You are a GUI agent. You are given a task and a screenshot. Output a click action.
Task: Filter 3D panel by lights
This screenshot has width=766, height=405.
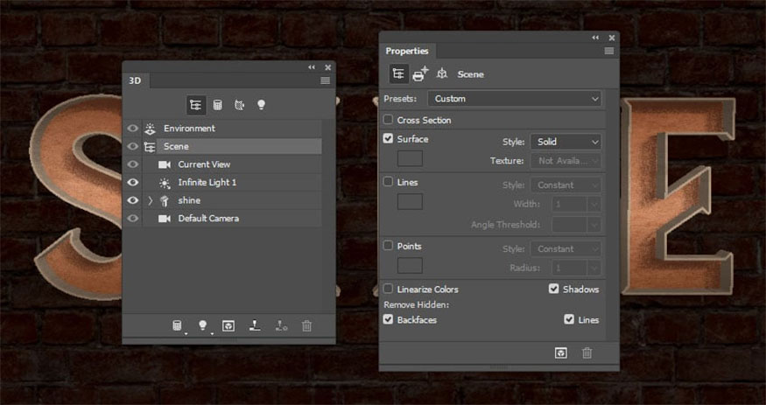[260, 105]
